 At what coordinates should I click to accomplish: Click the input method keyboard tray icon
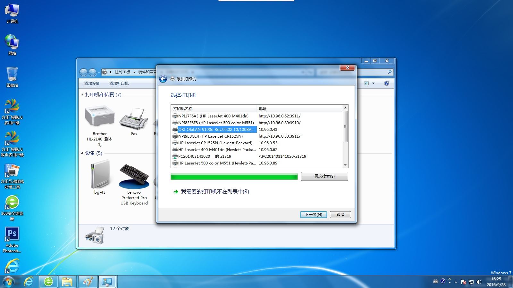pyautogui.click(x=435, y=282)
